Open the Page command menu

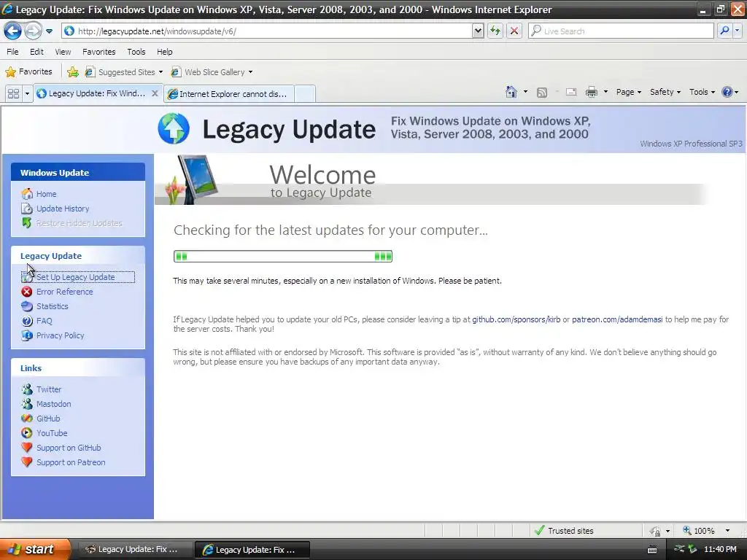point(628,92)
